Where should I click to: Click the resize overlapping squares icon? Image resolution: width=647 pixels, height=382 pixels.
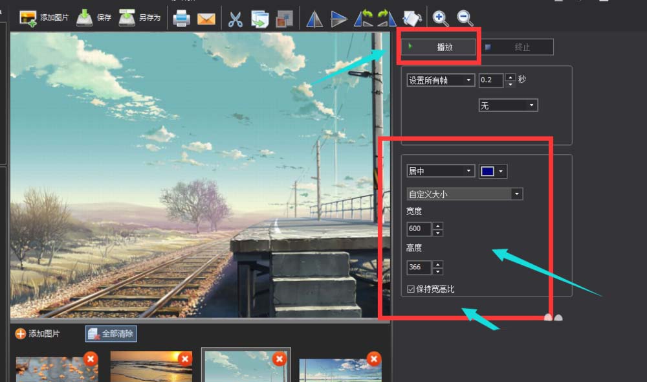pos(284,19)
